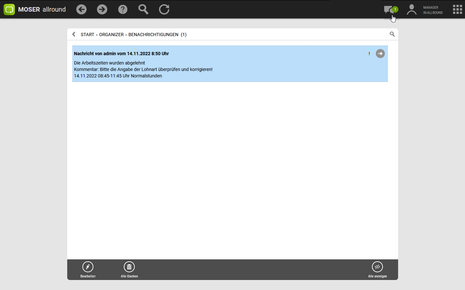The width and height of the screenshot is (465, 290).
Task: Toggle Alle anzeigen visibility
Action: 377,267
